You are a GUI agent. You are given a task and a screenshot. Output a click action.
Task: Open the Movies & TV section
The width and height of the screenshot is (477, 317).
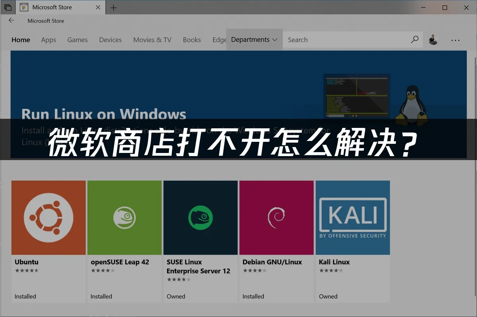pos(152,40)
